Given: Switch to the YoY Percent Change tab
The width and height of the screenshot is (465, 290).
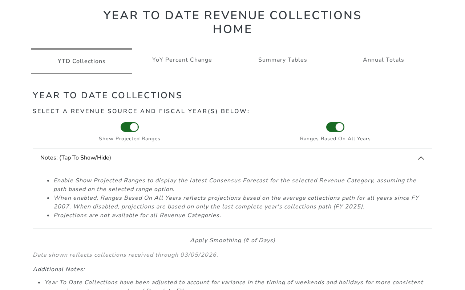Looking at the screenshot, I should coord(182,60).
